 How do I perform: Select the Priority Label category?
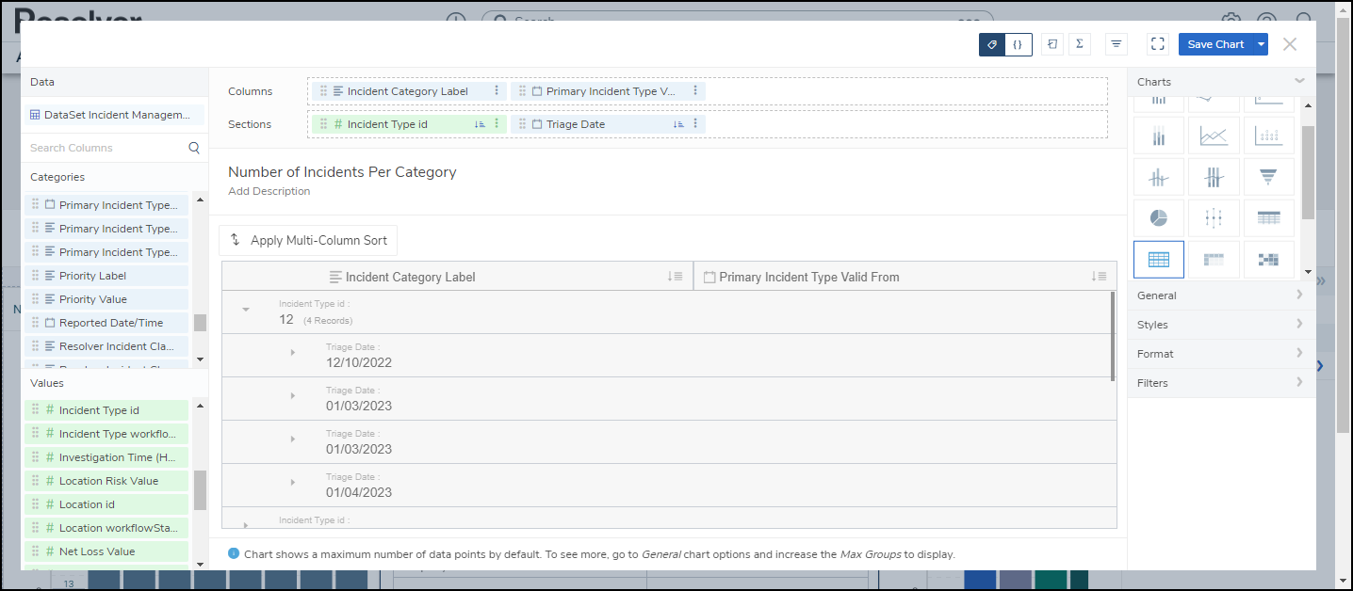click(x=106, y=276)
